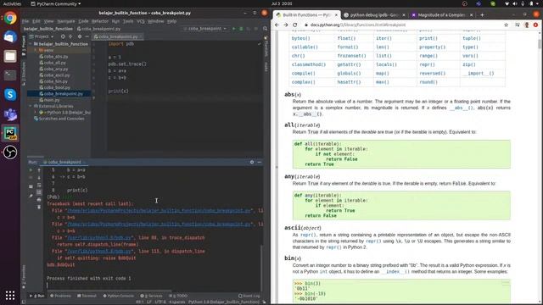The height and width of the screenshot is (305, 543).
Task: Open Microsoft Teams from the dock
Action: [x=10, y=114]
